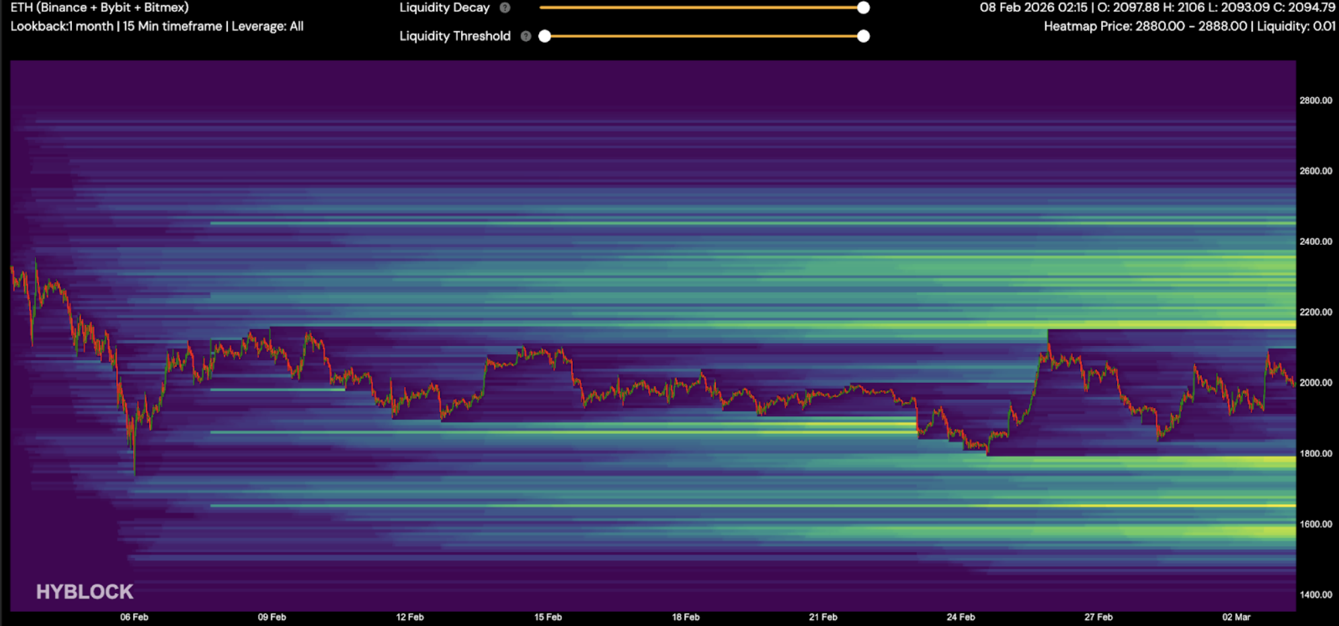Click the 1600.00 price axis label
Screen dimensions: 1339x626
coord(1315,525)
